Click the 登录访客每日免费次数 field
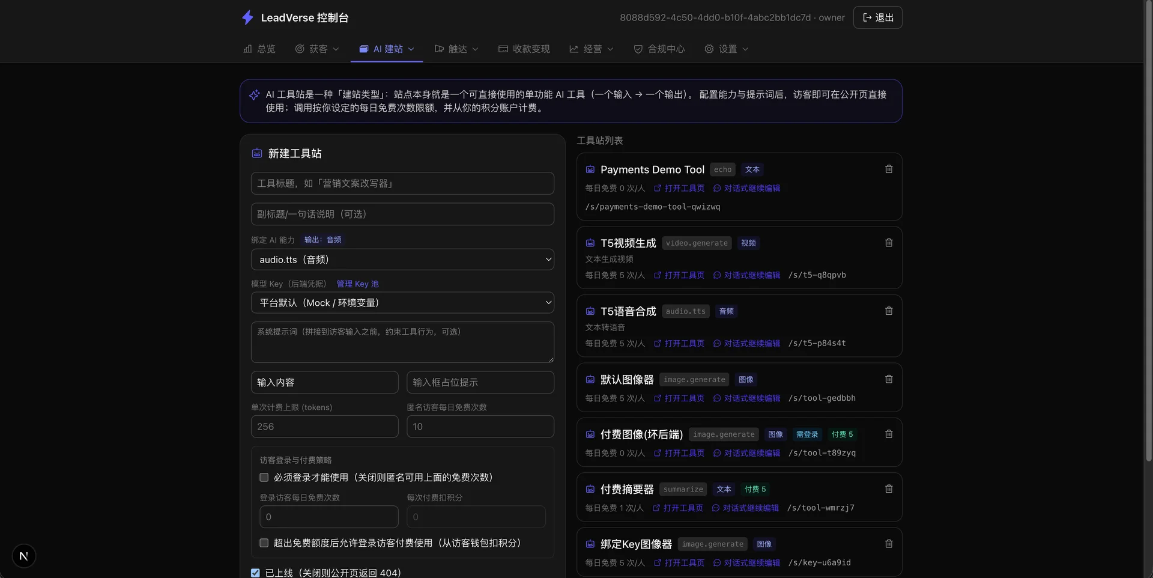This screenshot has height=578, width=1153. (329, 517)
